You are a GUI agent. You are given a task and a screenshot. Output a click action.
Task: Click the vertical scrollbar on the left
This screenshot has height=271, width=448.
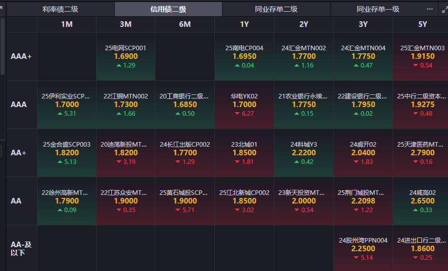(x=3, y=46)
